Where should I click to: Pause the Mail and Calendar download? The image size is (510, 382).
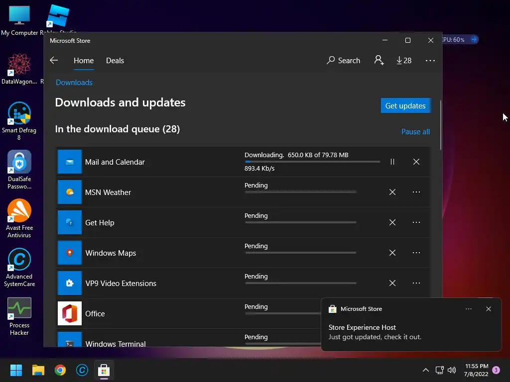click(x=392, y=162)
